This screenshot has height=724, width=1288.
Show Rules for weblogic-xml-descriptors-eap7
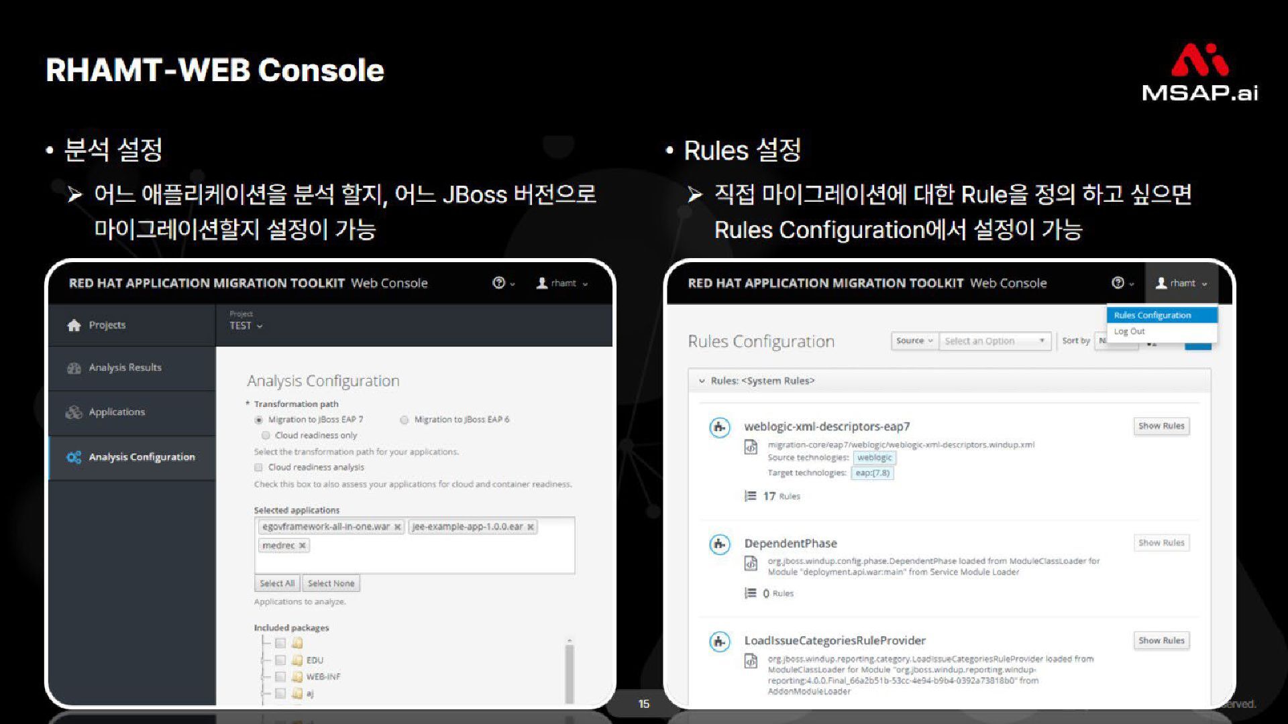coord(1161,426)
